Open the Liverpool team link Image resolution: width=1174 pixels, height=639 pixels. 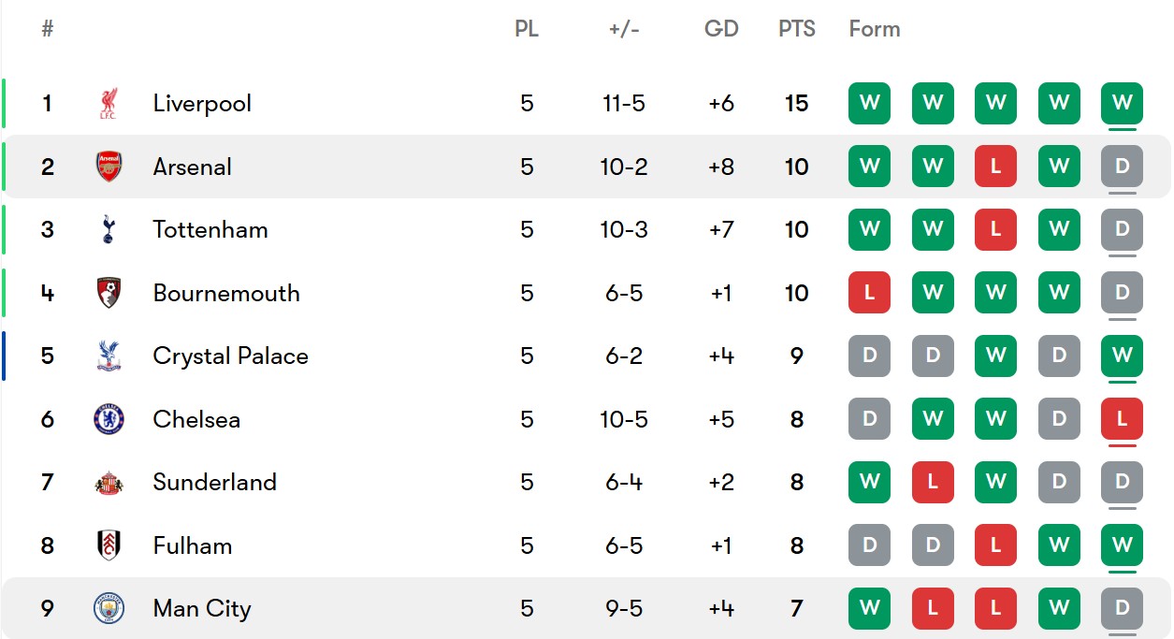(202, 104)
